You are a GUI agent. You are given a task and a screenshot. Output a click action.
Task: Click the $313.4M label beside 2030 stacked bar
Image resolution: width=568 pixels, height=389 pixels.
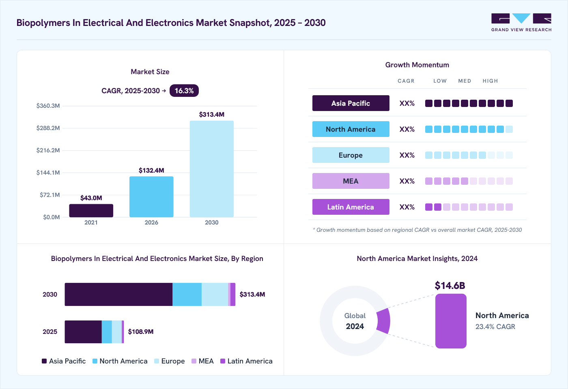pos(252,295)
